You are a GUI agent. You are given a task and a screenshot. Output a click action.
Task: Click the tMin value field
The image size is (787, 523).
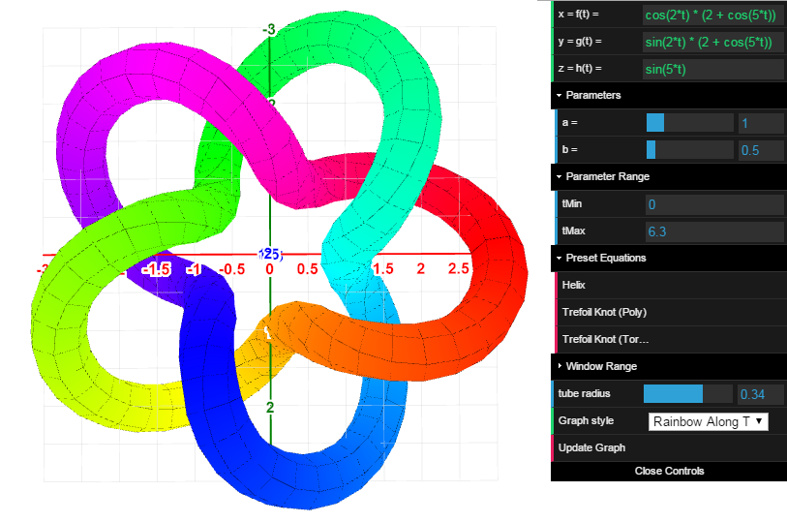(x=712, y=205)
